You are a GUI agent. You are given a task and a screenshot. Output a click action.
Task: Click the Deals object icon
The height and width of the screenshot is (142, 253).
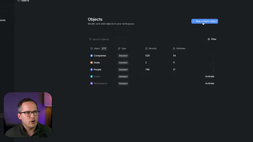91,62
